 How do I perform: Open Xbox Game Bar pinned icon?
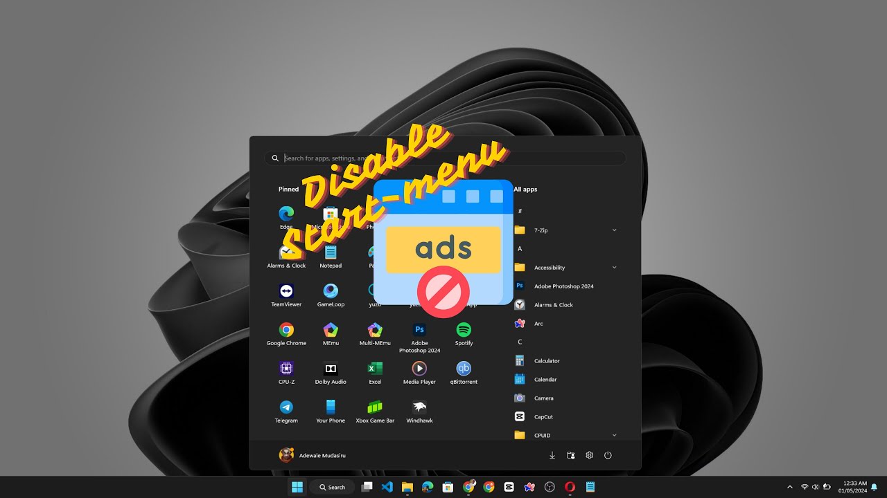(375, 411)
